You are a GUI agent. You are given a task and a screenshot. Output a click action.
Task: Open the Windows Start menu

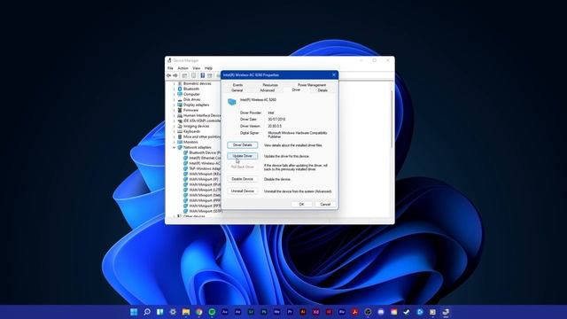point(134,312)
